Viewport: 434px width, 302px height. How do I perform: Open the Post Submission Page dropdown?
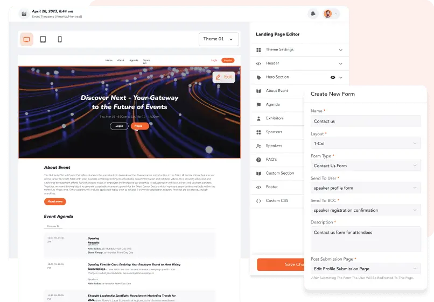(366, 269)
